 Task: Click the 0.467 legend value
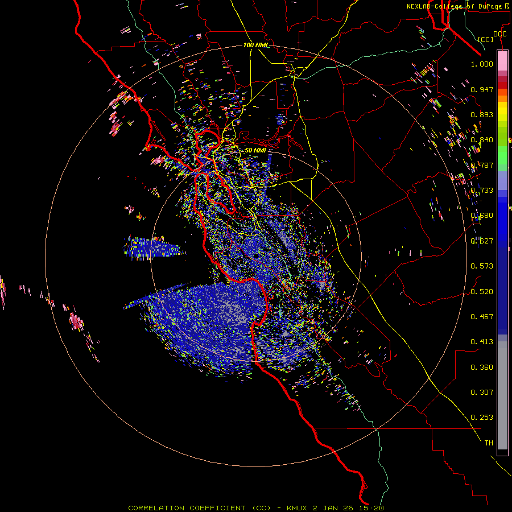tap(482, 316)
